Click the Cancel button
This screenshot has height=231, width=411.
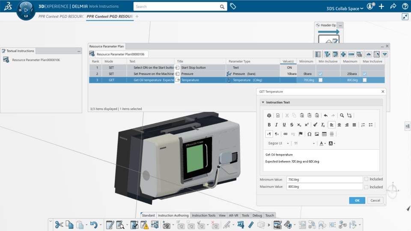tap(375, 200)
